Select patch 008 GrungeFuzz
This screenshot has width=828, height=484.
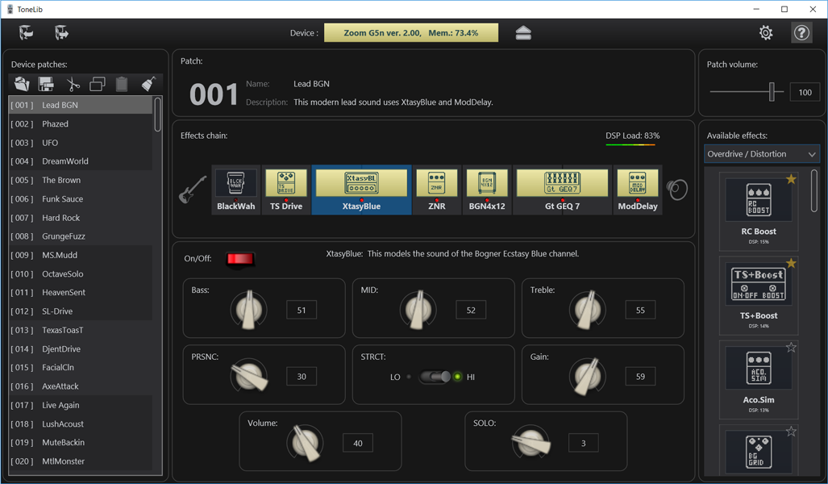(x=81, y=236)
